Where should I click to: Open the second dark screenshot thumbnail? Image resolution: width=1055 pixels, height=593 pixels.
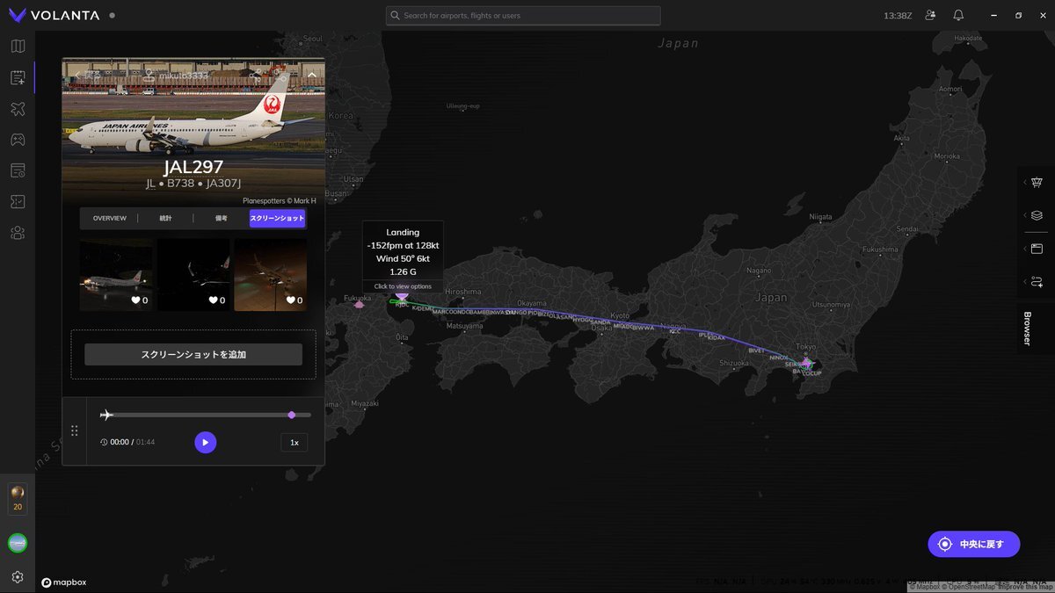[193, 275]
